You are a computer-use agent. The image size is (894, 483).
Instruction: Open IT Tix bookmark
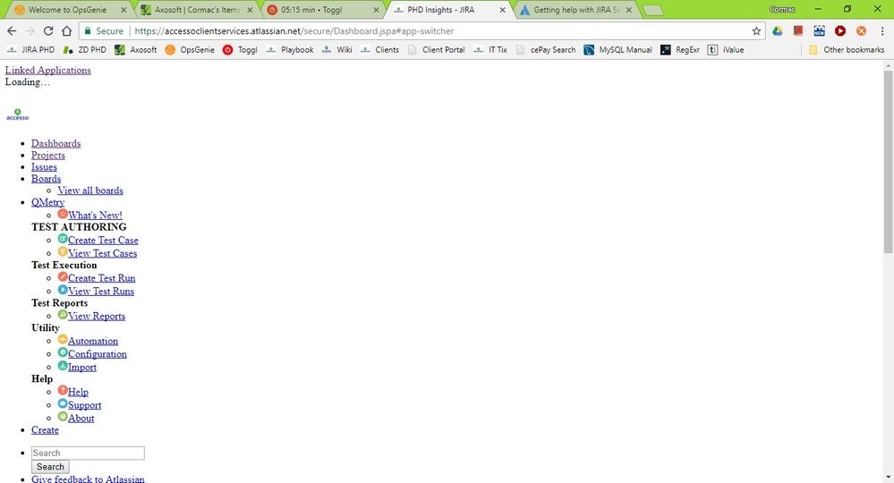tap(490, 49)
